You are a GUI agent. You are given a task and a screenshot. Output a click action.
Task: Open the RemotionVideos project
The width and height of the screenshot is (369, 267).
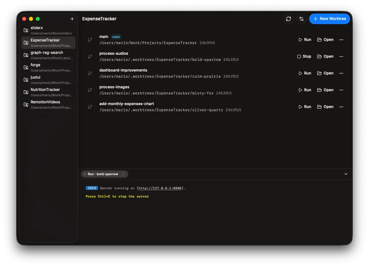[48, 105]
